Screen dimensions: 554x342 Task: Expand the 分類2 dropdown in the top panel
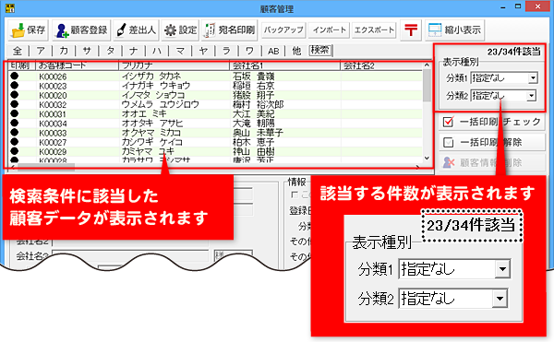coord(531,96)
